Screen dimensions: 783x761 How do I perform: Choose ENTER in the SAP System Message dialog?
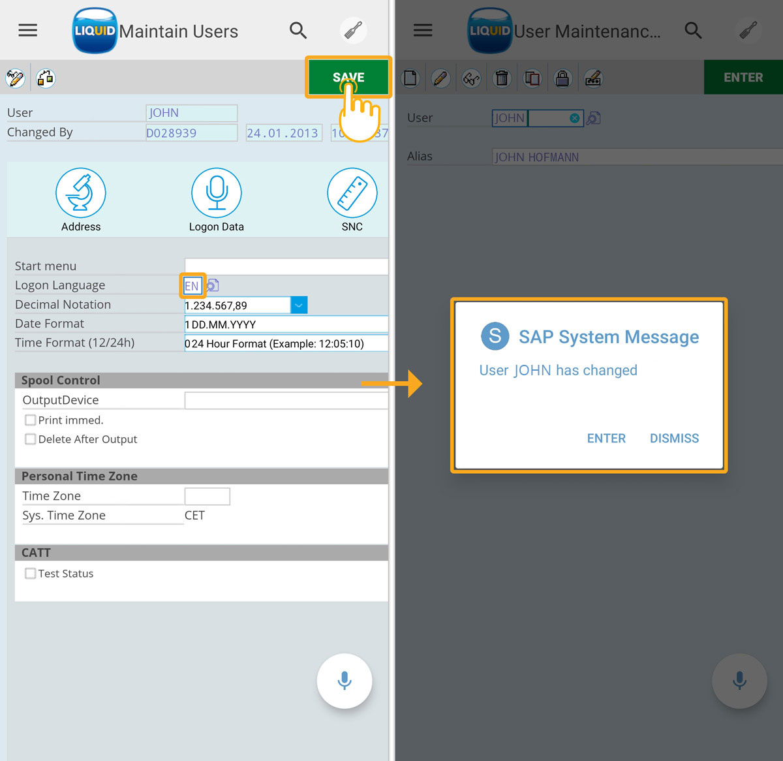[x=606, y=439]
